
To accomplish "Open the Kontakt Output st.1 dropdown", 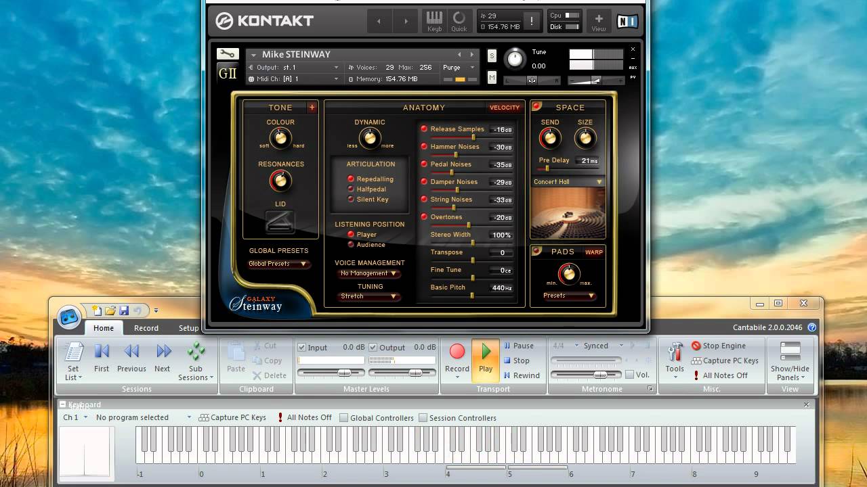I will (295, 68).
